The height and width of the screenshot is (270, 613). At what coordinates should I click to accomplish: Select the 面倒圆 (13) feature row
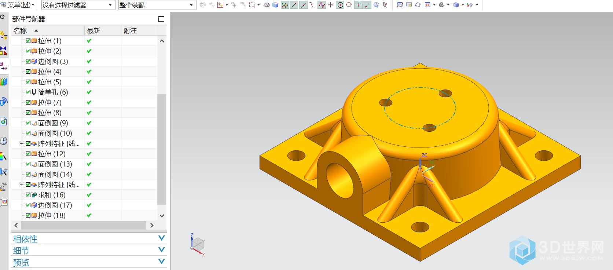(84, 164)
